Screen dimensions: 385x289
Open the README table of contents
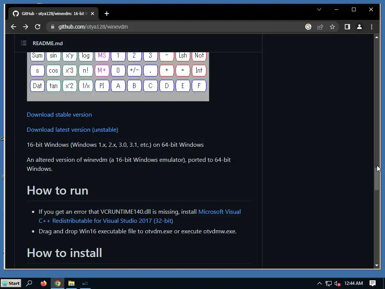click(x=24, y=43)
